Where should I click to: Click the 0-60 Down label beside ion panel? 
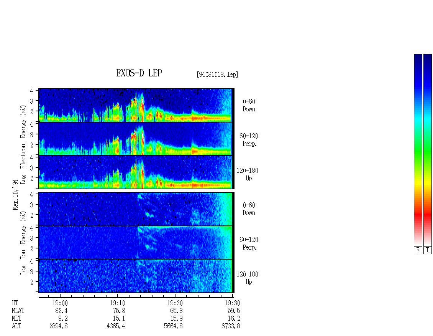[249, 209]
